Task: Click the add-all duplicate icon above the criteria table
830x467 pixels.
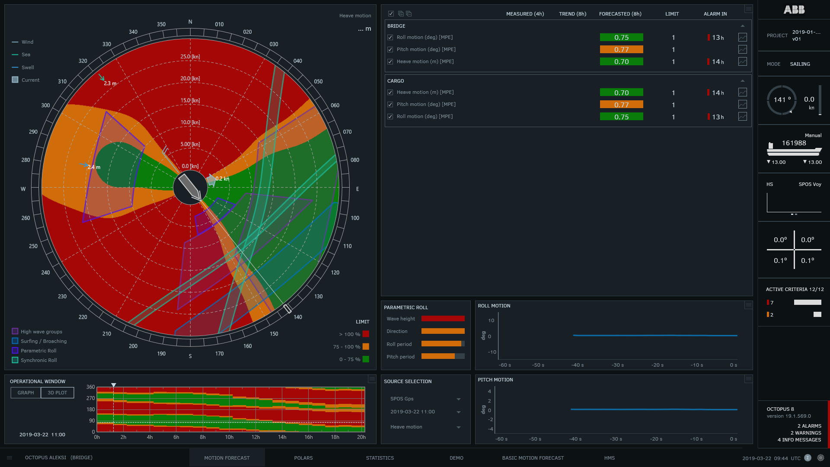Action: click(x=400, y=13)
